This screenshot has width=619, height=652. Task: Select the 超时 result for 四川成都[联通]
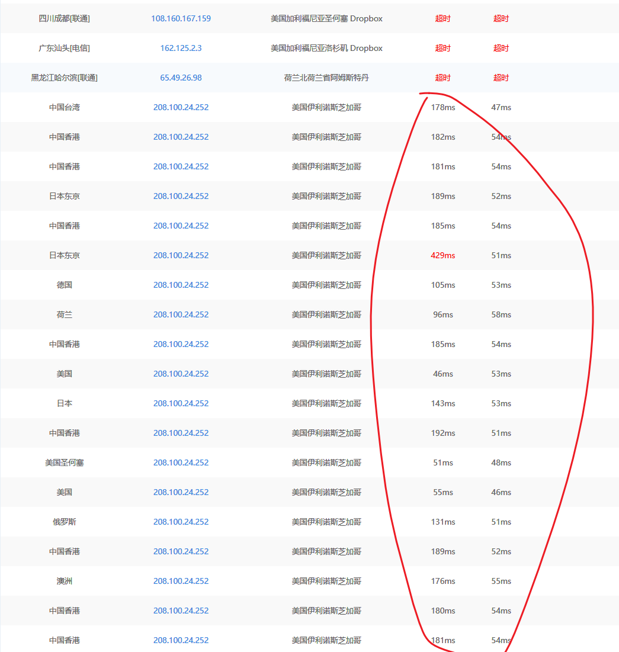click(x=442, y=18)
